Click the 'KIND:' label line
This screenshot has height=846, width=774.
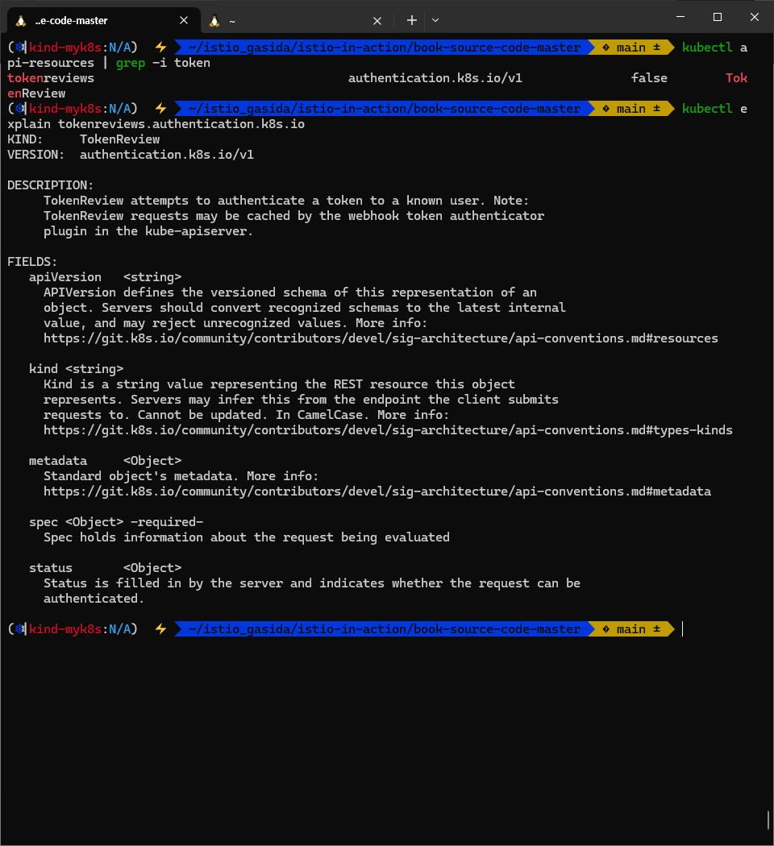(x=84, y=139)
